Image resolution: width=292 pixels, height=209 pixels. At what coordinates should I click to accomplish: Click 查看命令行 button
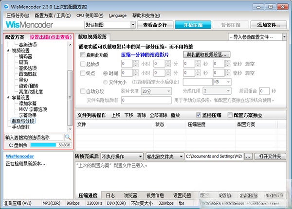pos(155,25)
